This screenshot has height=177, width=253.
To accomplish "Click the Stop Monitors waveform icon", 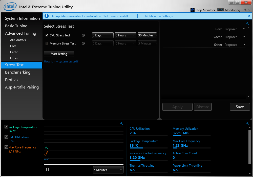I will click(x=192, y=10).
